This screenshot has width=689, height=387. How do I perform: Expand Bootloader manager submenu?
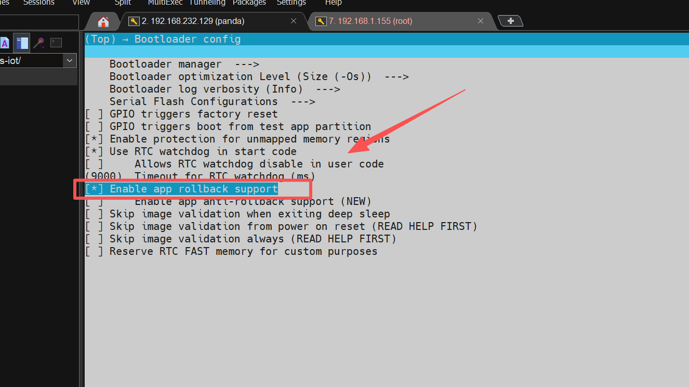(x=184, y=64)
